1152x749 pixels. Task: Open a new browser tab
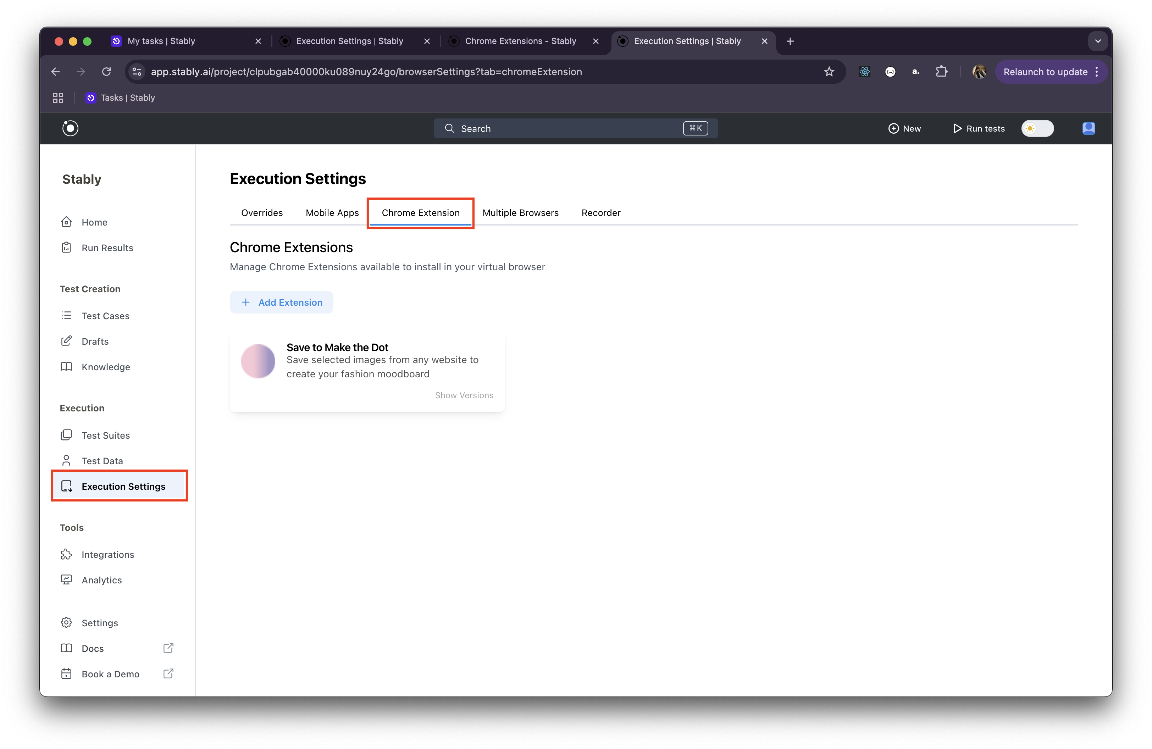790,41
